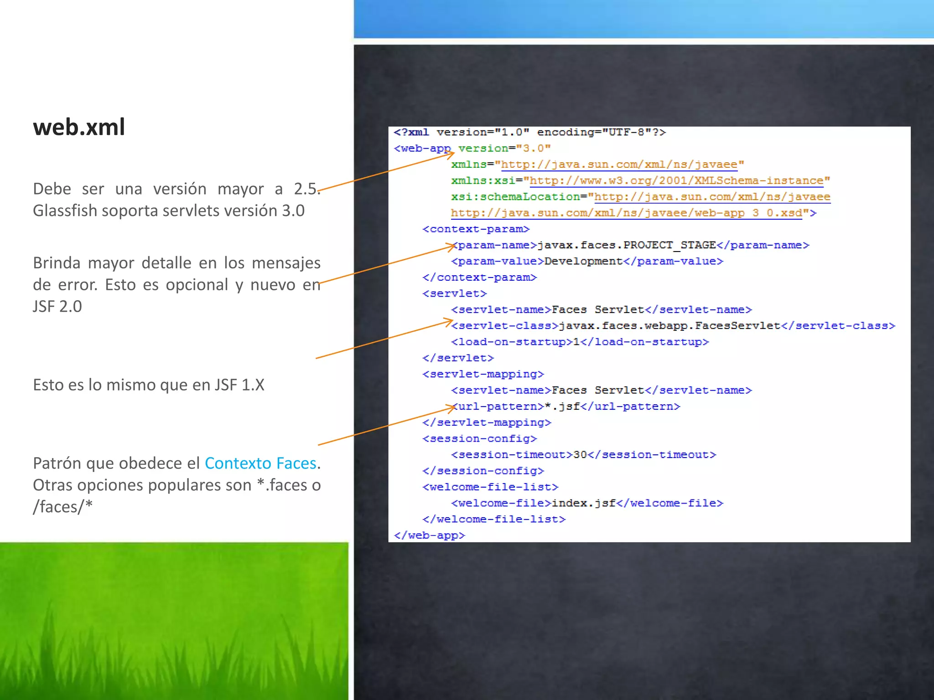This screenshot has height=700, width=934.
Task: Click the closing </servlet> tag
Action: [458, 358]
